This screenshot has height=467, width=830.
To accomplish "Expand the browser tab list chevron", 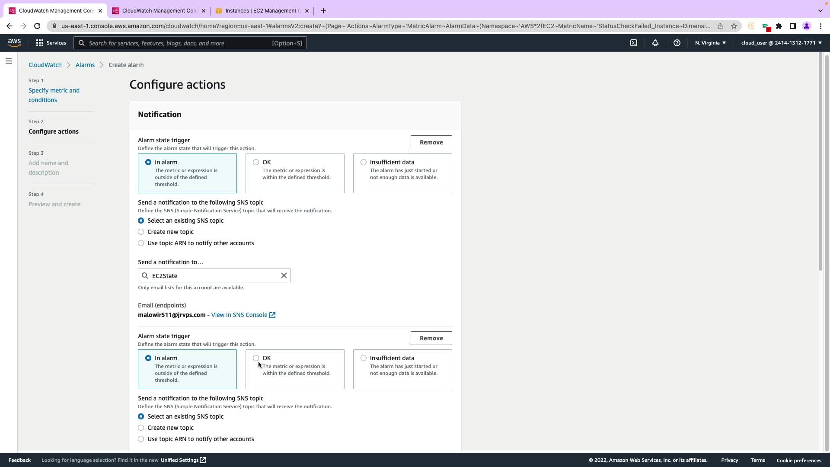I will click(820, 10).
